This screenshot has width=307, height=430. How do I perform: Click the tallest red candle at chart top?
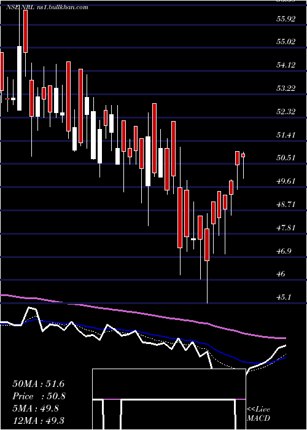pos(26,33)
